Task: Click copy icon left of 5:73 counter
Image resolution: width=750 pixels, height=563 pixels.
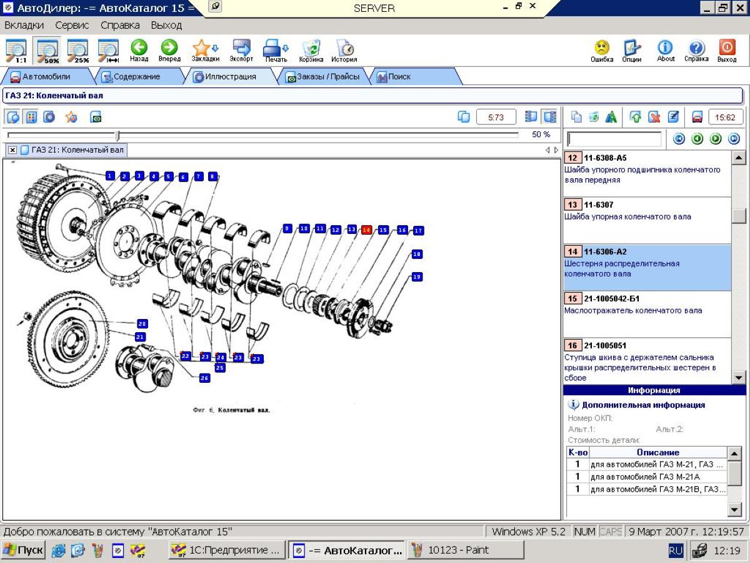Action: (x=464, y=117)
